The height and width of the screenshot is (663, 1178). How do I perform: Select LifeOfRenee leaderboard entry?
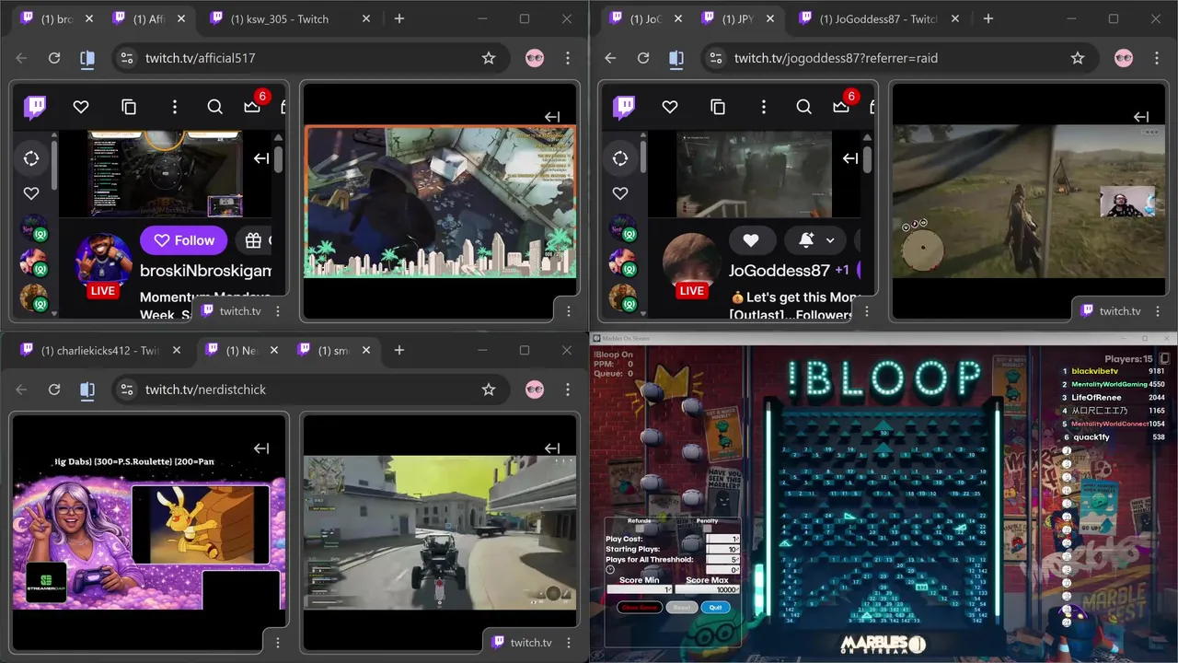[x=1114, y=398]
